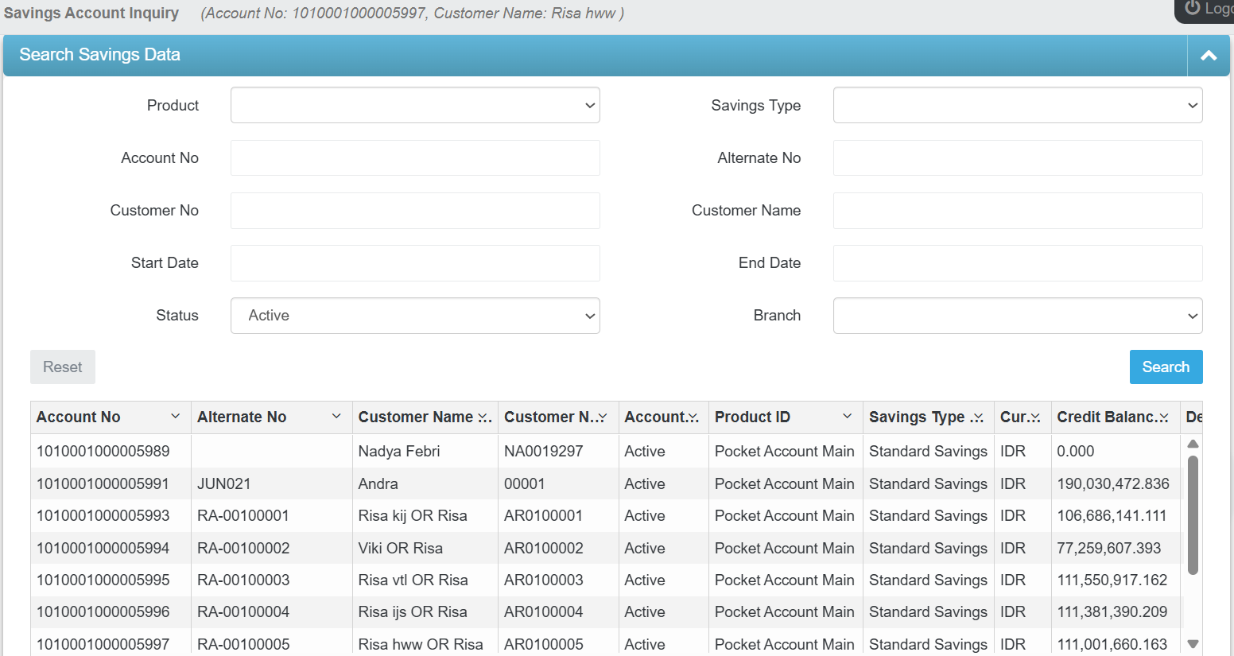Click the Savings Account Inquiry header

pos(91,13)
